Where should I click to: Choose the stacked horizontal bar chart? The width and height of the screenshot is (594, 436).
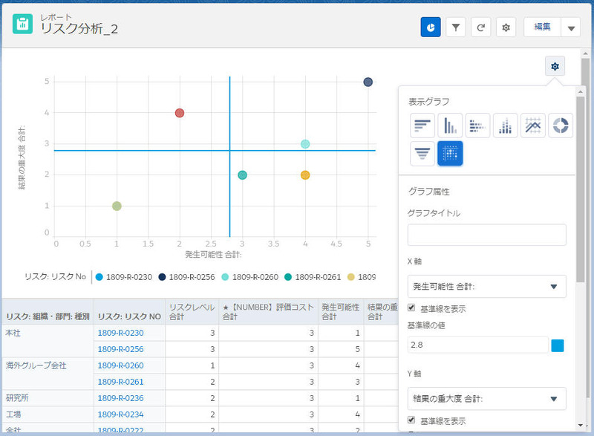coord(478,126)
